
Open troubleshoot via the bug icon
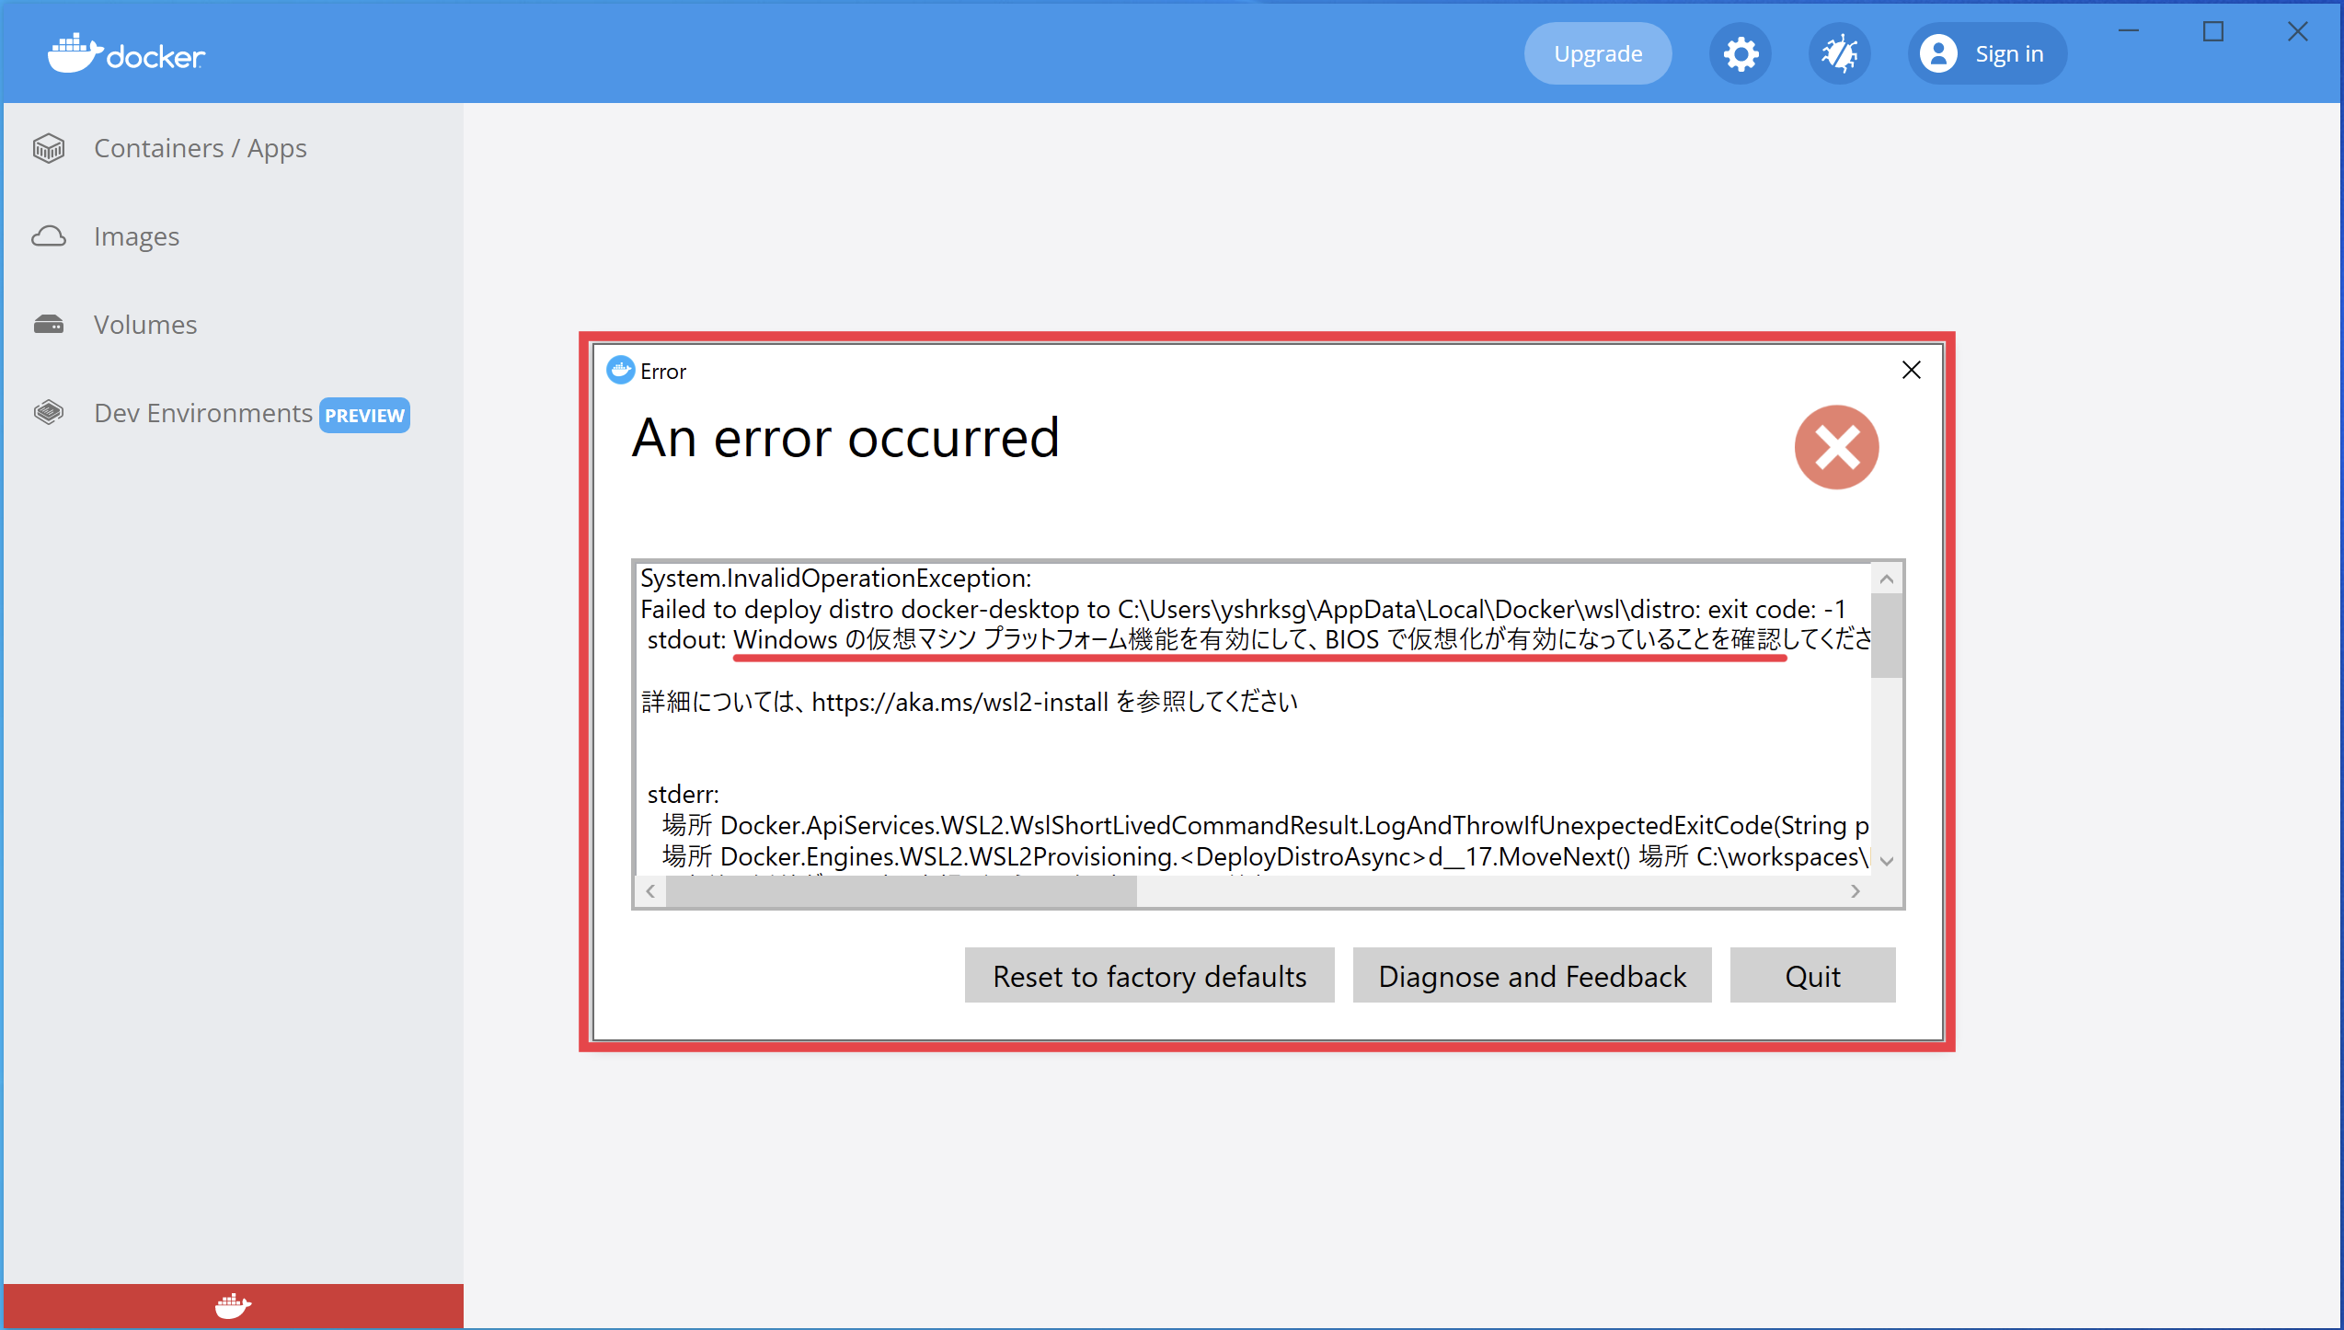pos(1839,54)
